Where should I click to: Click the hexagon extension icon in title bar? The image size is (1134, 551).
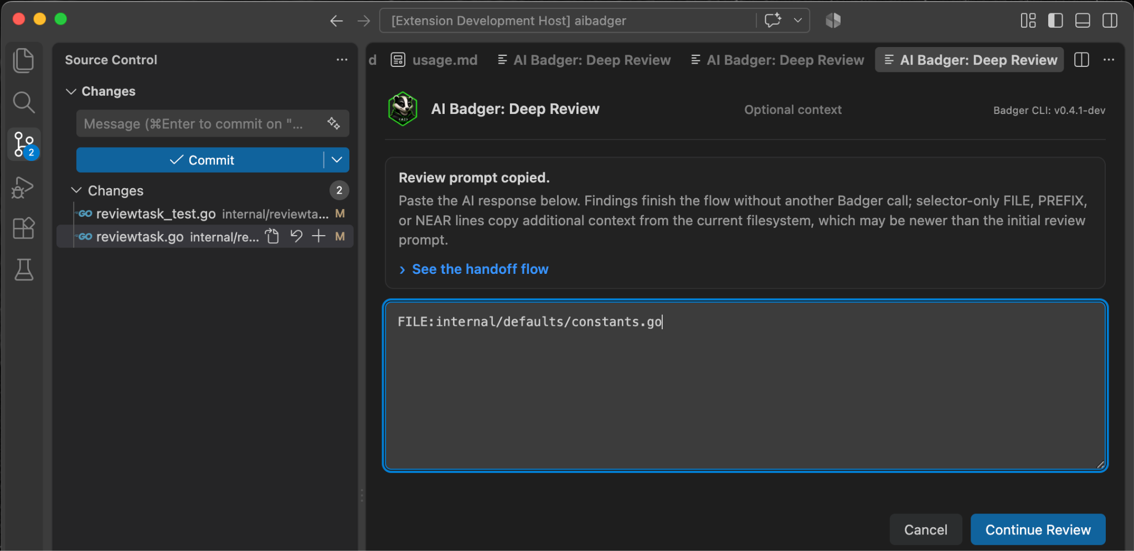tap(833, 20)
